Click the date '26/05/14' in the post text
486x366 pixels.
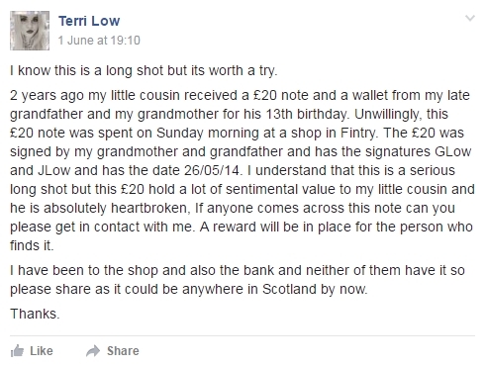click(212, 170)
